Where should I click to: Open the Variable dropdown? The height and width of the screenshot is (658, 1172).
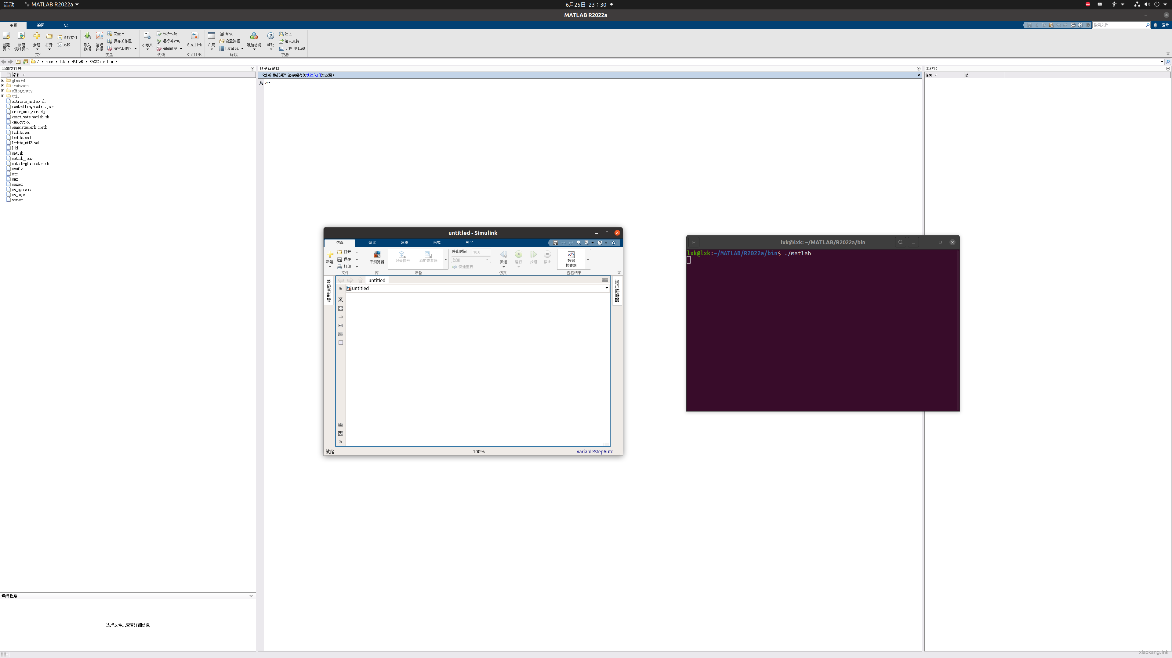[116, 34]
